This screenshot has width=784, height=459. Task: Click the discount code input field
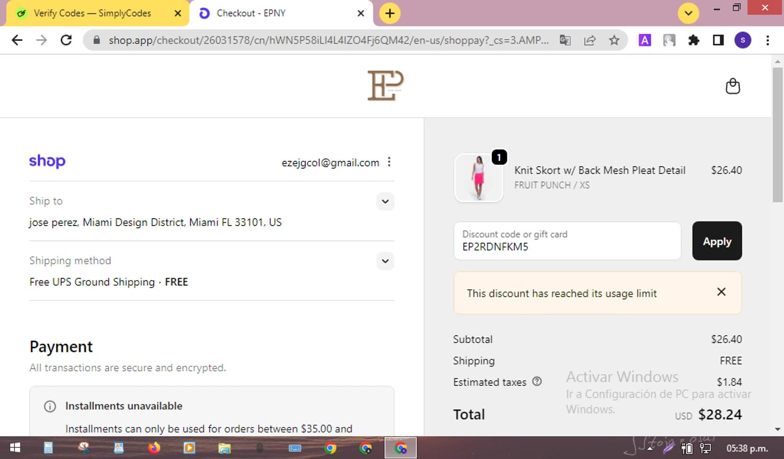(568, 241)
